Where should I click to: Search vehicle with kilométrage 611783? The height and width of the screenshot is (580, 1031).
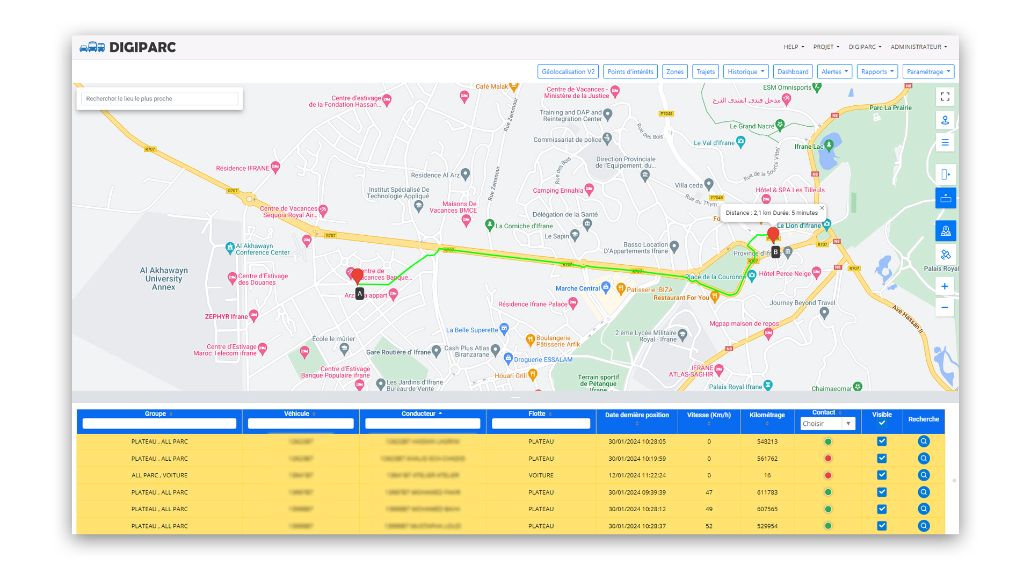[x=924, y=492]
